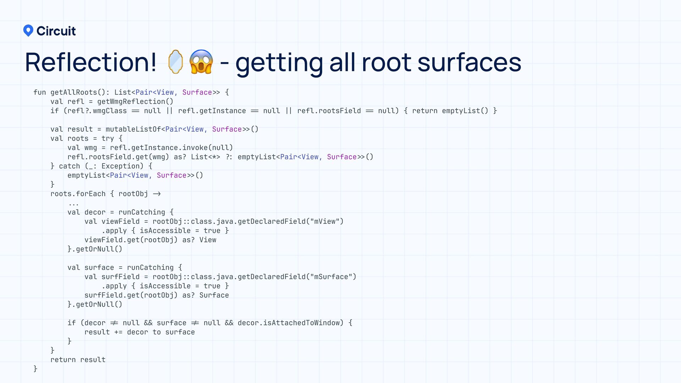
Task: Click the "mView" string literal
Action: [325, 222]
